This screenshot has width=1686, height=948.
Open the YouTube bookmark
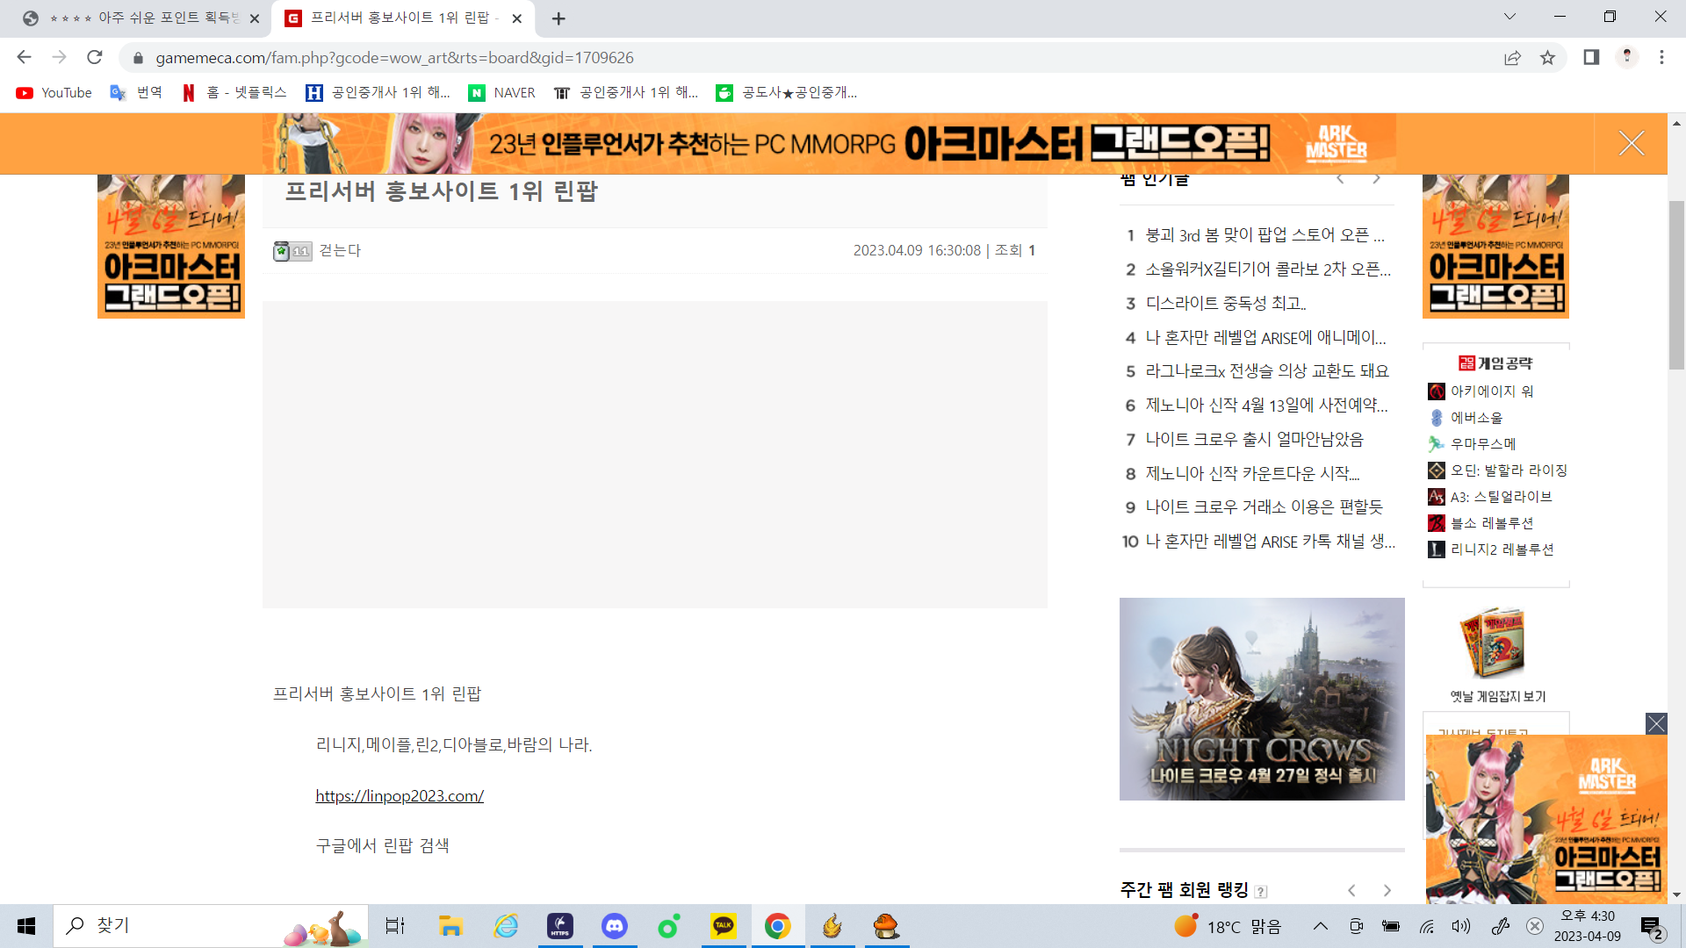coord(54,93)
